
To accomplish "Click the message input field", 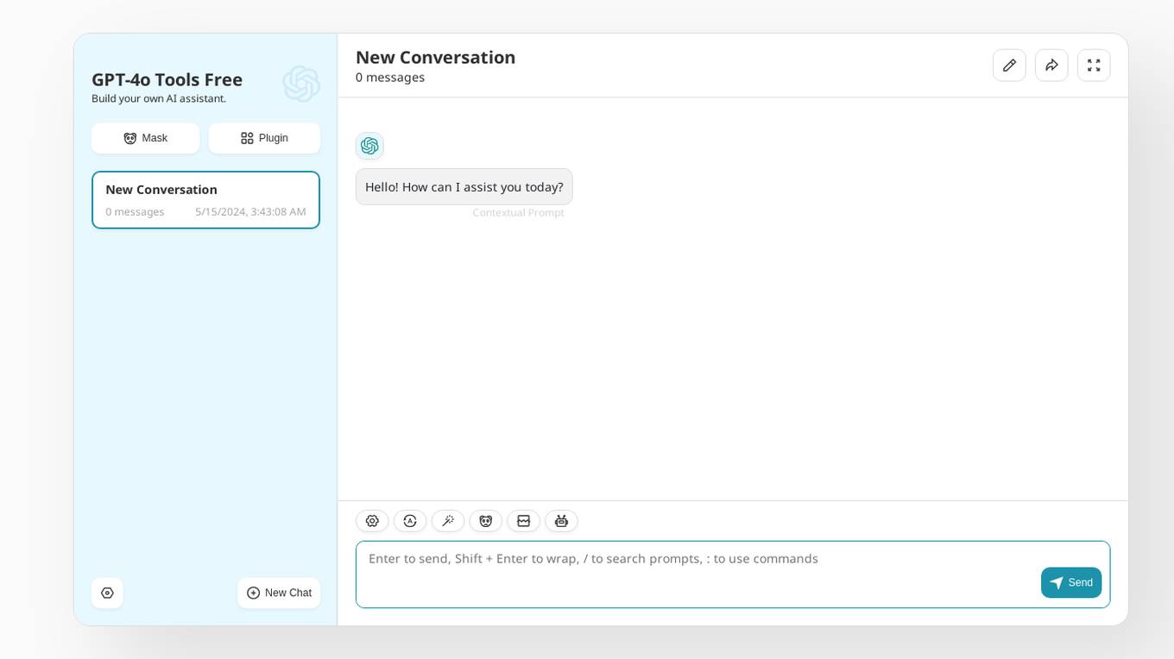I will (733, 574).
